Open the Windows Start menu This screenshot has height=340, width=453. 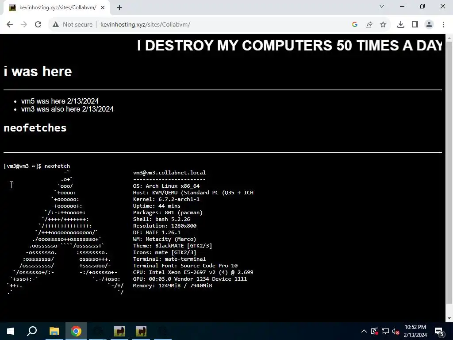click(x=11, y=331)
